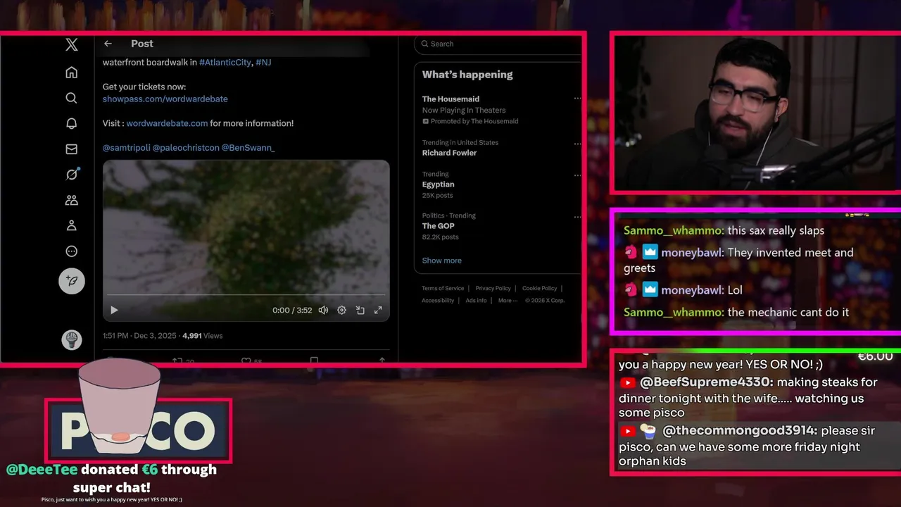
Task: Open Grok icon in the sidebar
Action: tap(72, 174)
